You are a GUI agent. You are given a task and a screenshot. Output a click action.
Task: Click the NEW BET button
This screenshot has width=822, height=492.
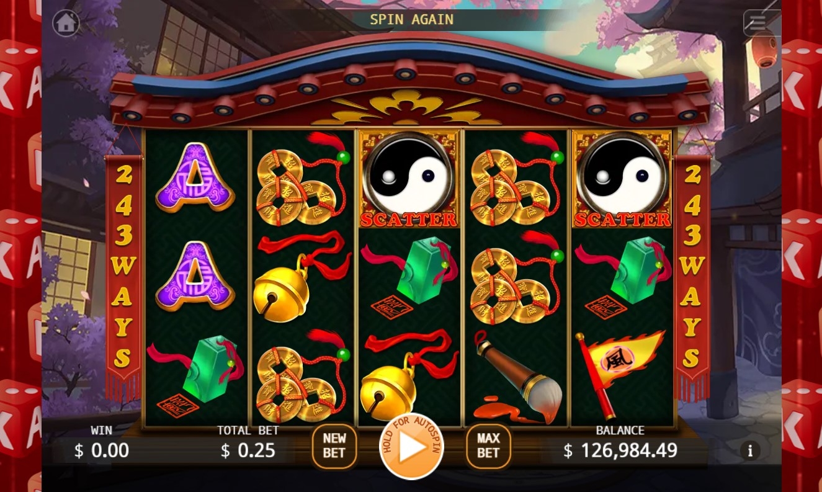pyautogui.click(x=334, y=445)
